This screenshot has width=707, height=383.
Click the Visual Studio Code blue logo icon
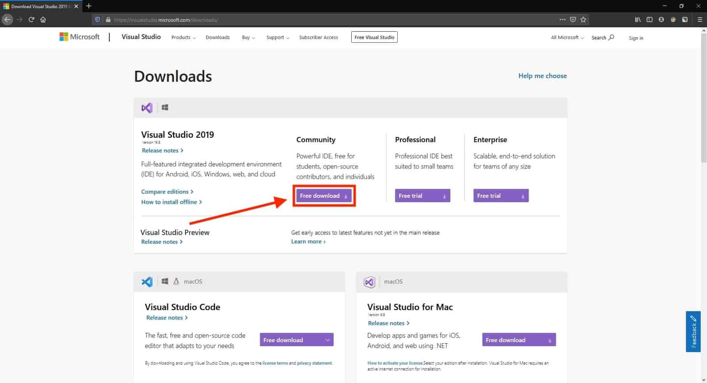pos(147,281)
